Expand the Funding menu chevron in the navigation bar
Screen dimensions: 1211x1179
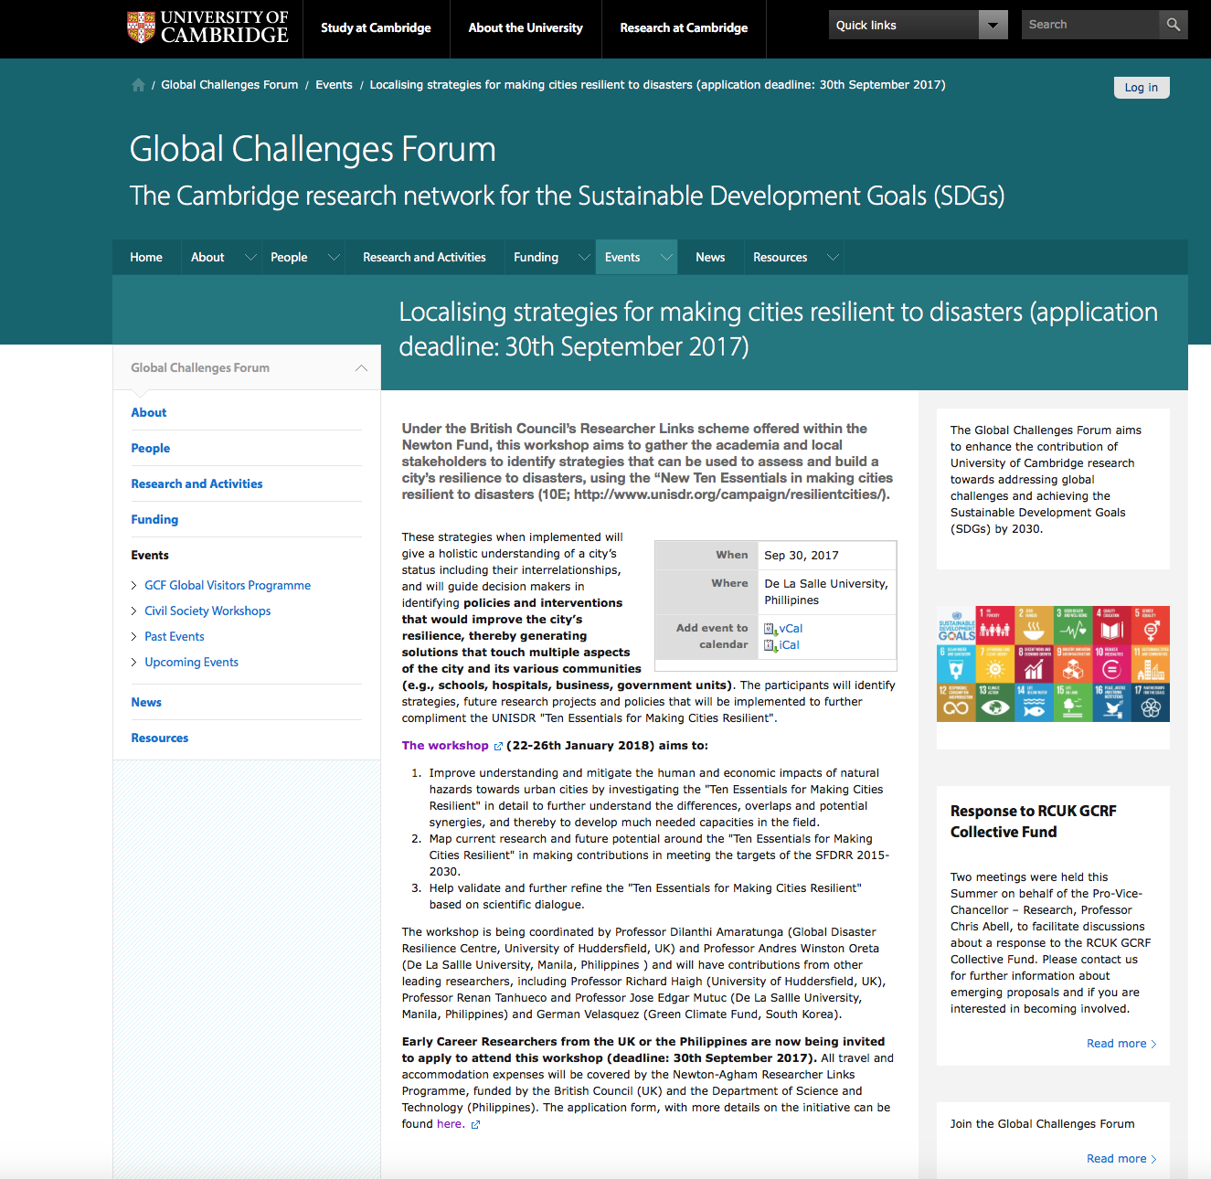584,258
